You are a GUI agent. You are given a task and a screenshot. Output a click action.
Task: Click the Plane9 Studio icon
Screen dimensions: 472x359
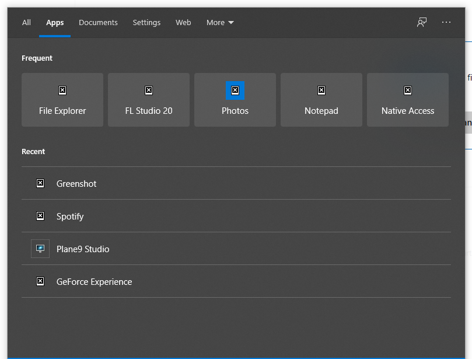pyautogui.click(x=40, y=248)
